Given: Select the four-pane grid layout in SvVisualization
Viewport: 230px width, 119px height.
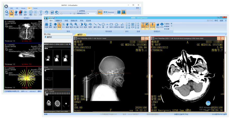Looking at the screenshot, I should click(119, 12).
